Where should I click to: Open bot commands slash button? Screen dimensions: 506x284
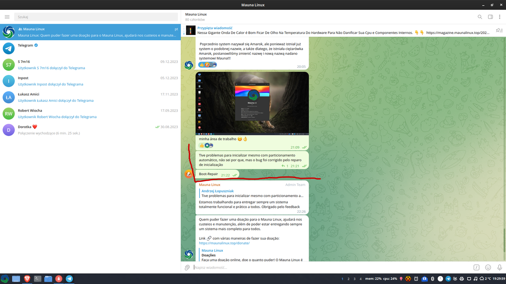[477, 267]
